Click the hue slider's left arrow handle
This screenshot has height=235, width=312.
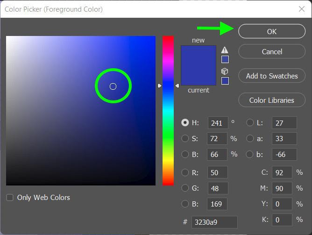coord(160,85)
